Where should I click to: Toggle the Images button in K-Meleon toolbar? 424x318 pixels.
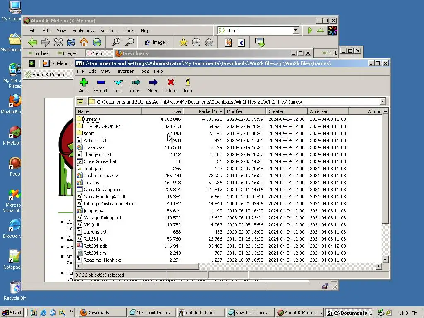[x=156, y=43]
